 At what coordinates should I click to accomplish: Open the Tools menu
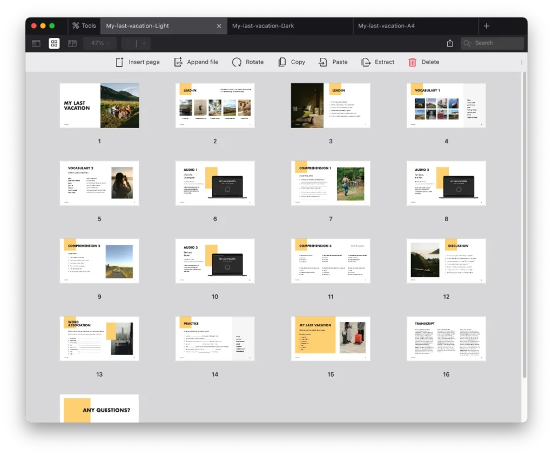coord(84,26)
